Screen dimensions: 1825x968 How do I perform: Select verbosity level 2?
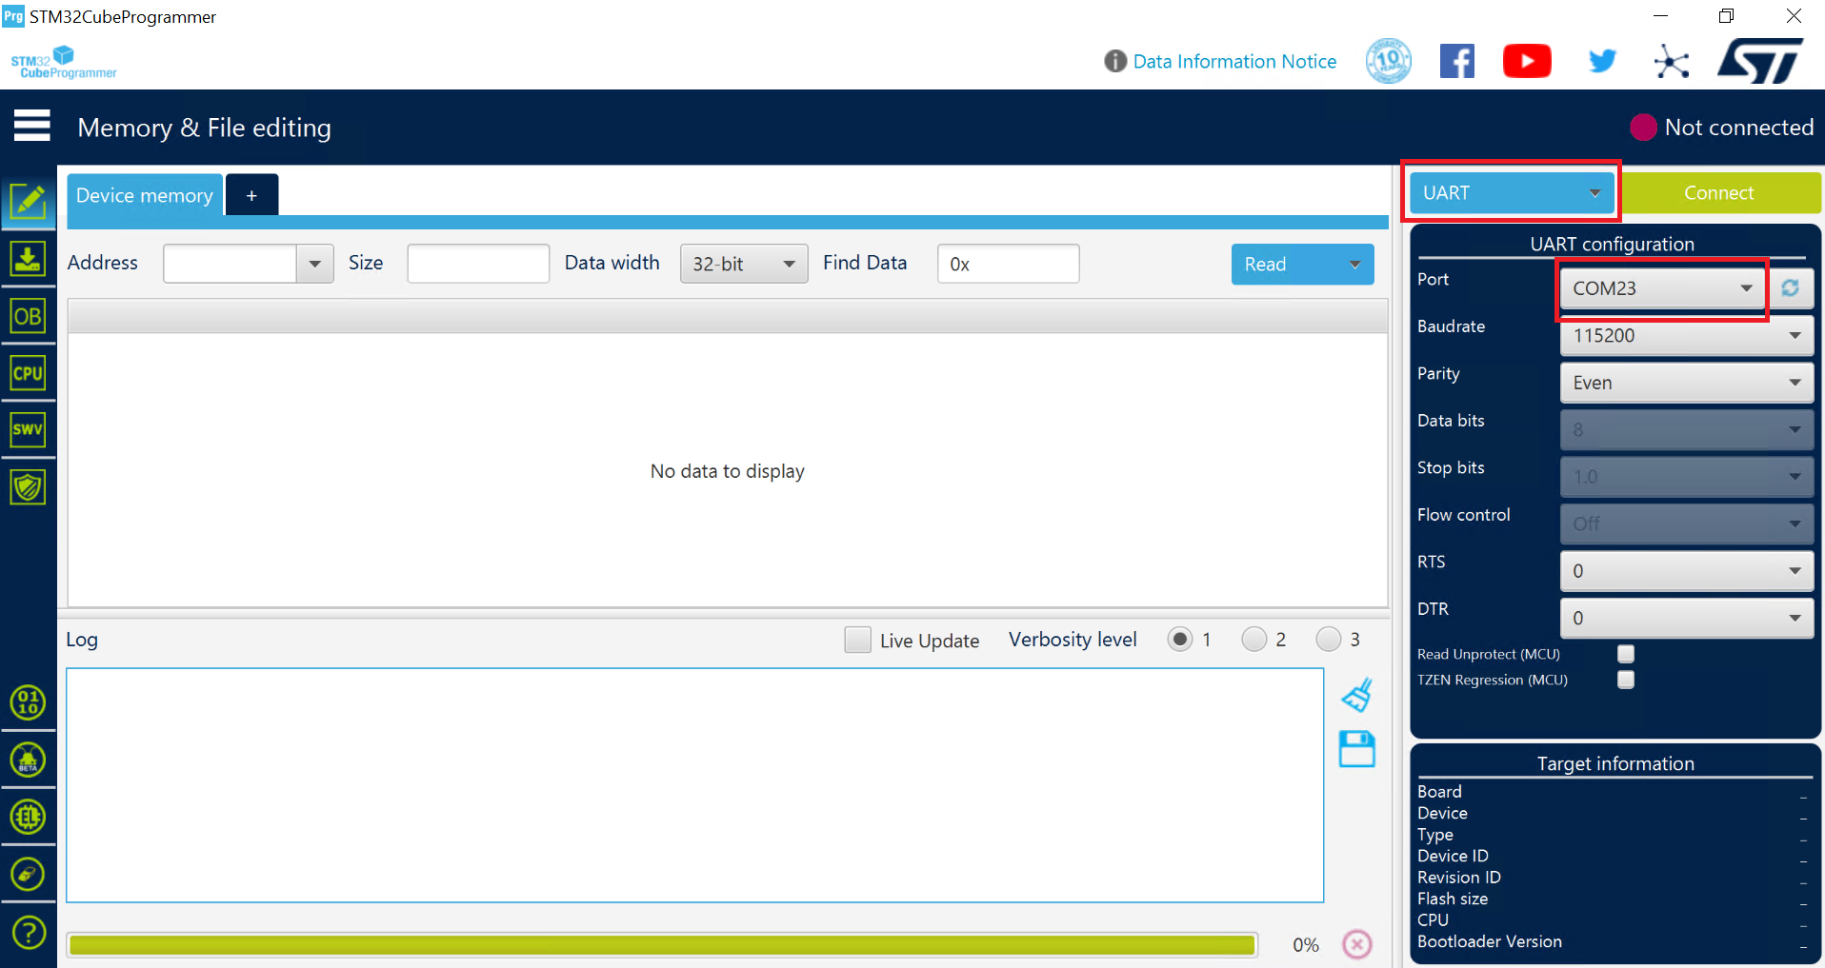click(1254, 640)
